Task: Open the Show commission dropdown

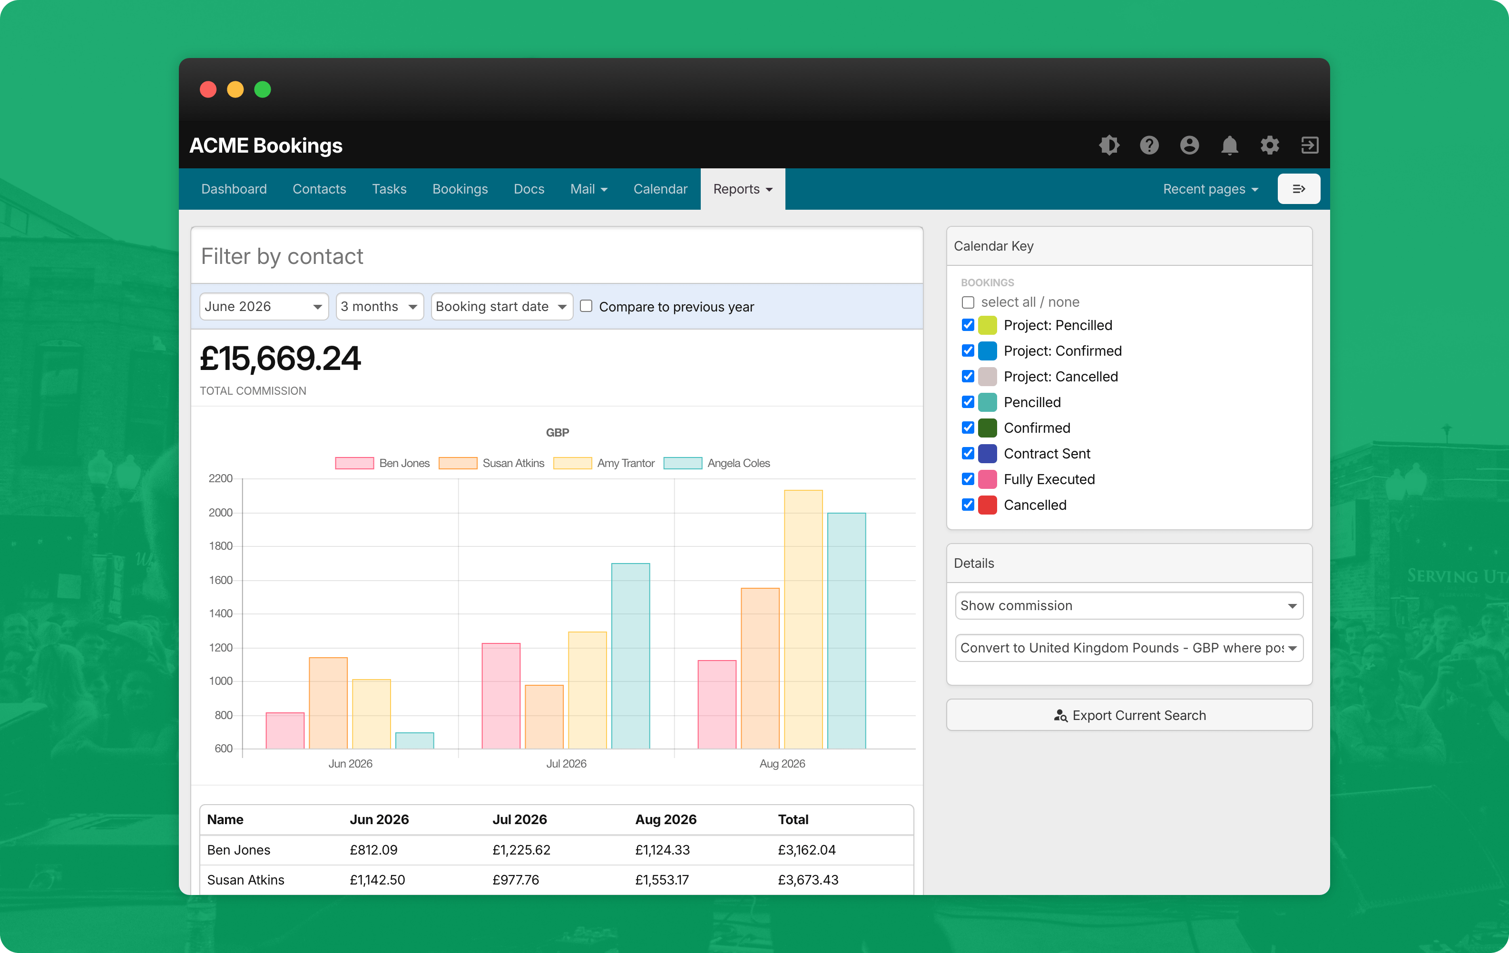Action: 1128,605
